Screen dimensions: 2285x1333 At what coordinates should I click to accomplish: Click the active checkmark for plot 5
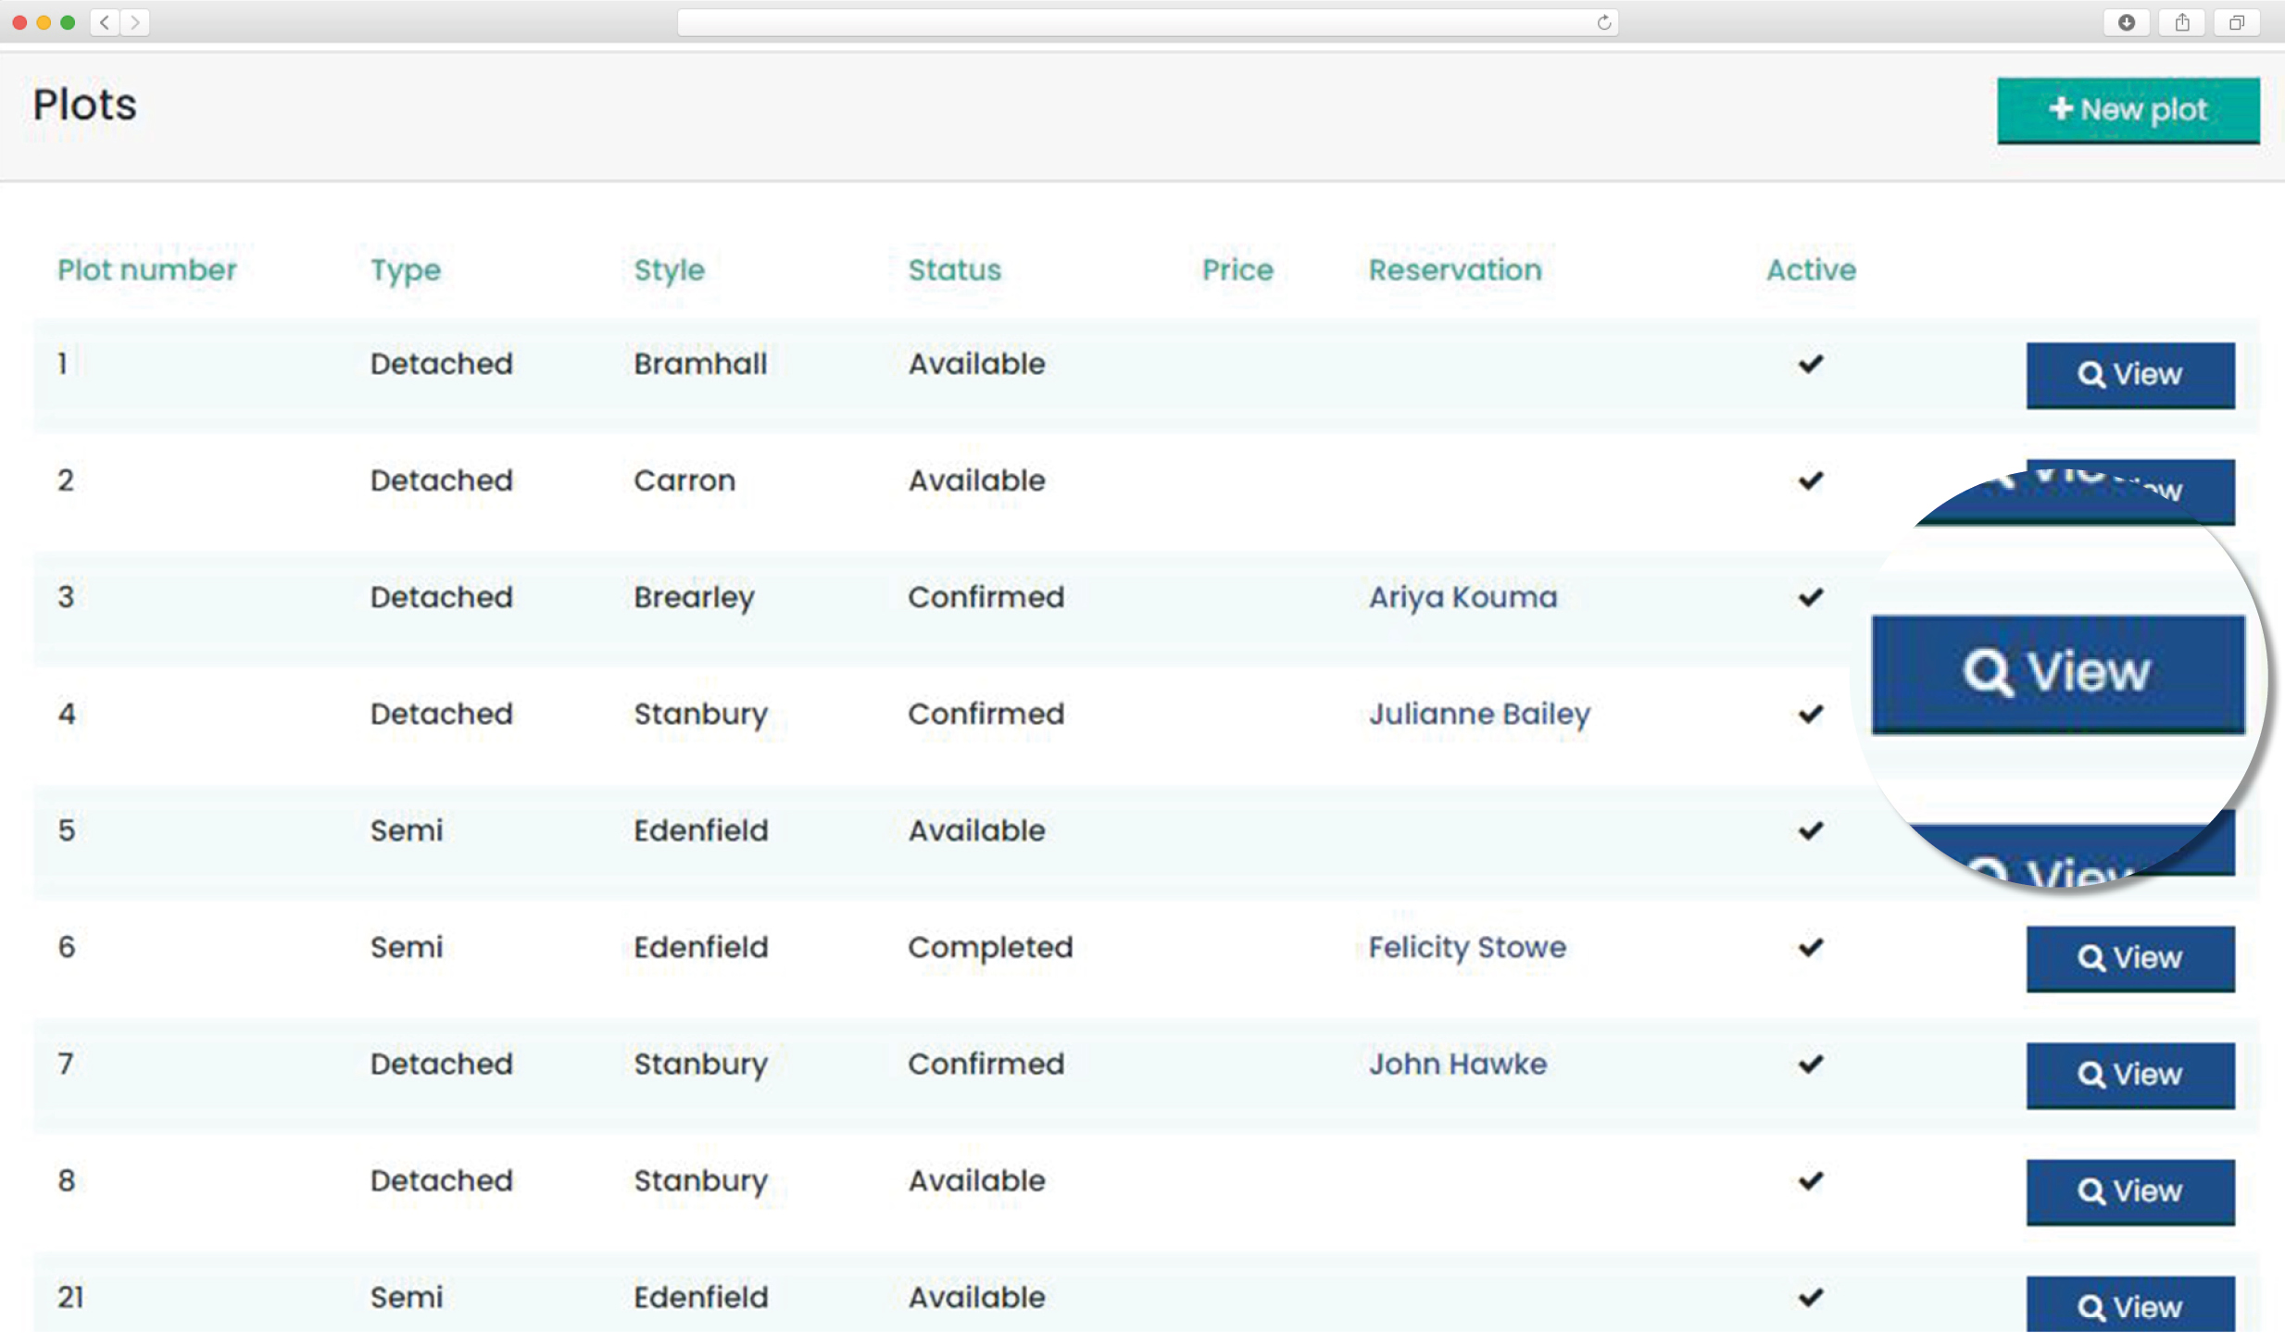click(1811, 830)
